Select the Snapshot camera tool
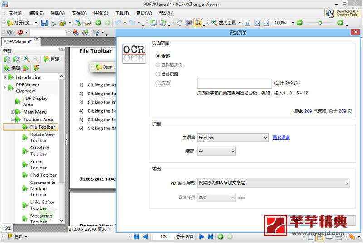 point(188,23)
